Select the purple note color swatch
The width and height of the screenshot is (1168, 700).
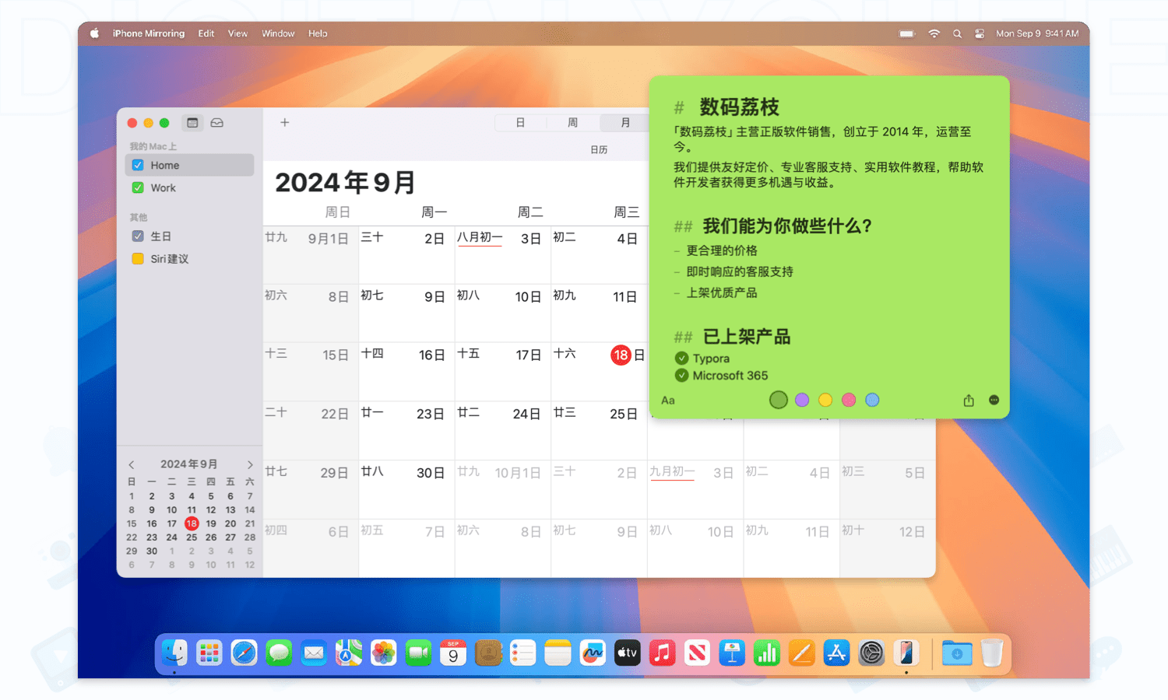[802, 400]
